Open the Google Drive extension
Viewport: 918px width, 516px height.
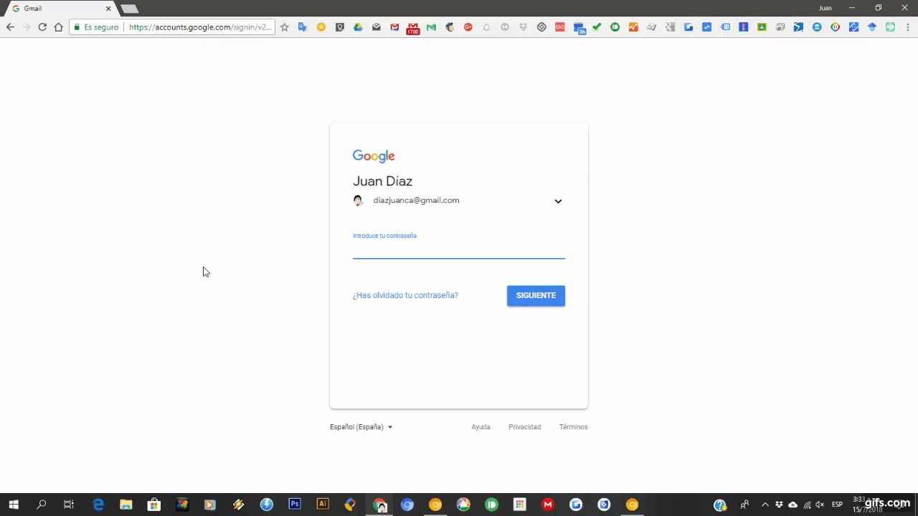tap(358, 27)
